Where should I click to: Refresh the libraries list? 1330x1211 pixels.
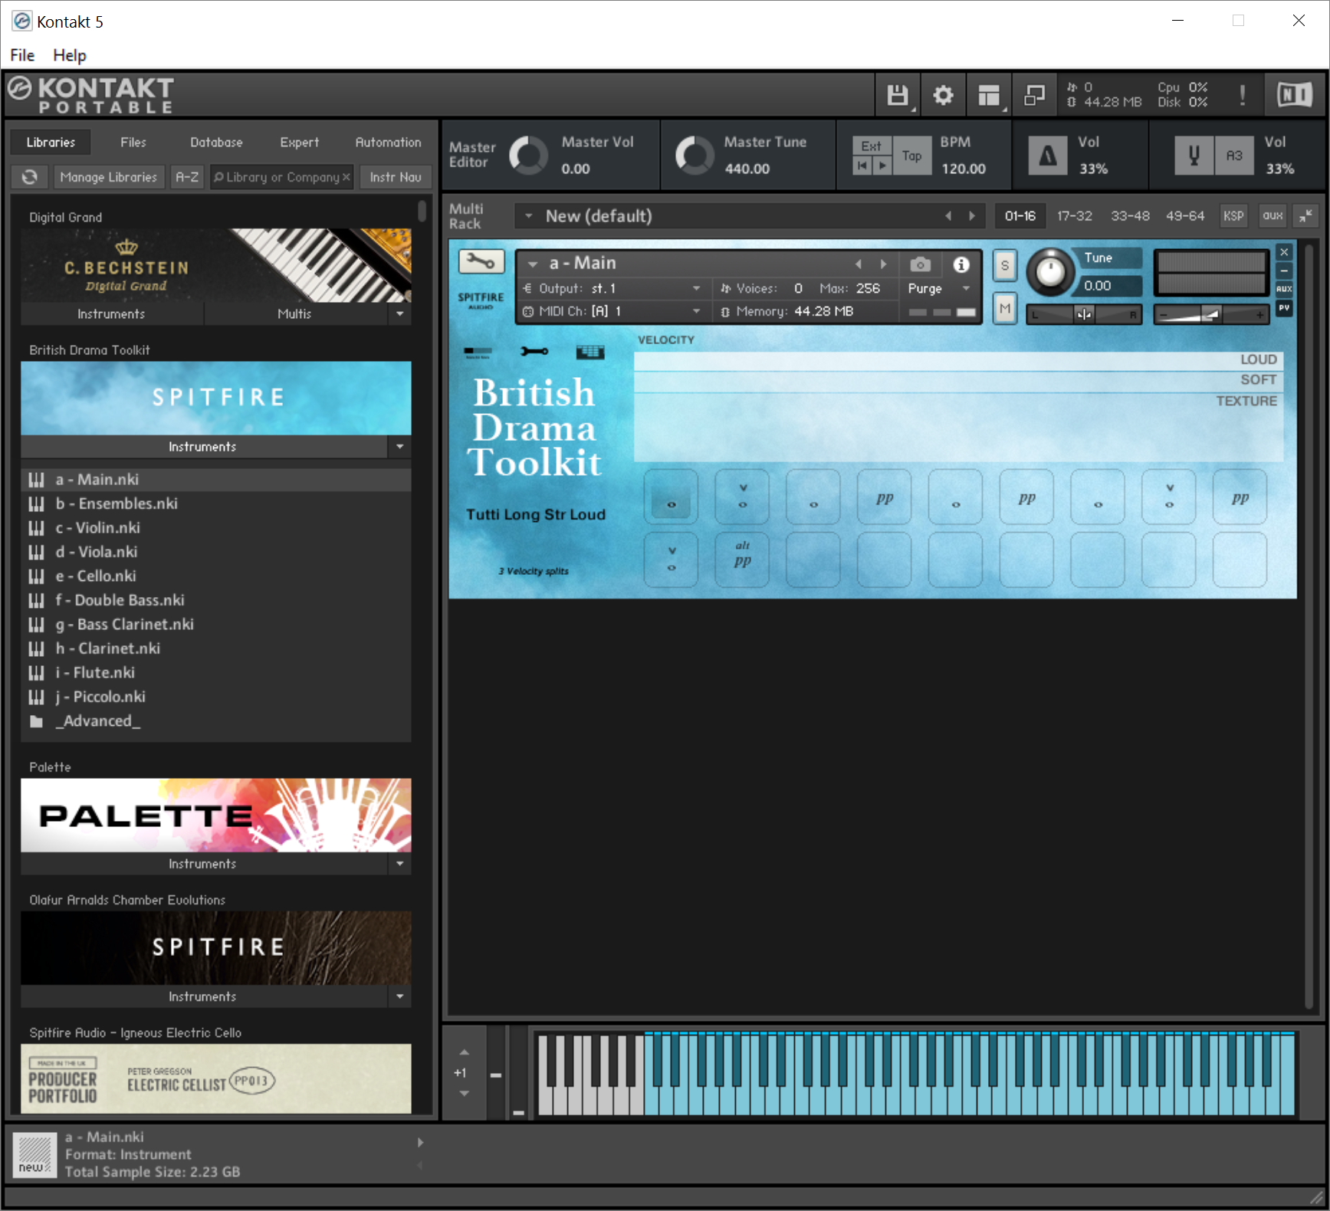point(30,177)
